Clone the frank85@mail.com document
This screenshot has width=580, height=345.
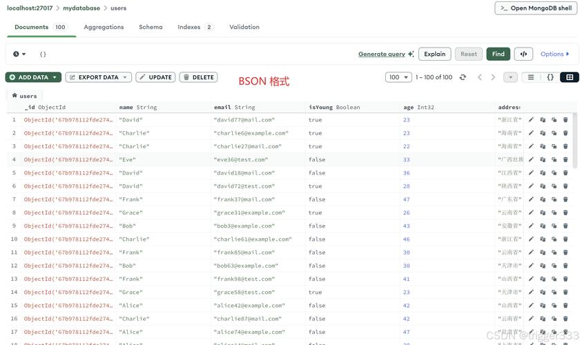(554, 253)
